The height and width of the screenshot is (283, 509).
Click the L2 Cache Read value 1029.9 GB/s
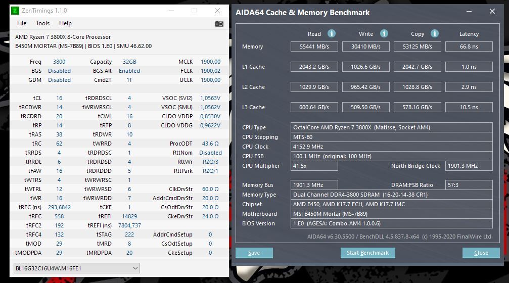tap(314, 87)
